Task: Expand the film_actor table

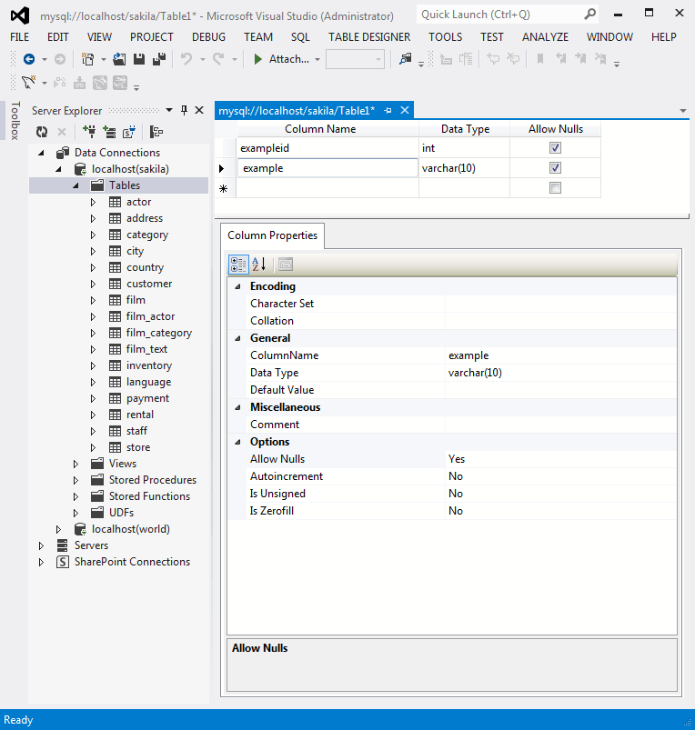Action: [x=93, y=316]
